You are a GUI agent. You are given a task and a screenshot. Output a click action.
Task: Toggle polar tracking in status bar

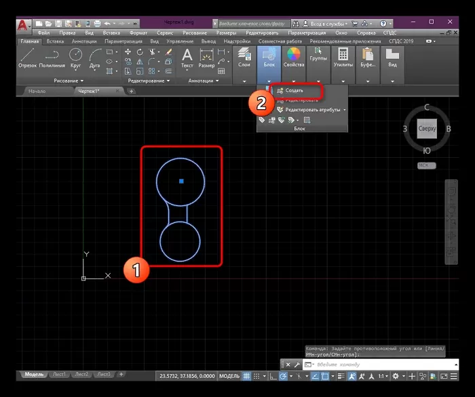pyautogui.click(x=283, y=376)
